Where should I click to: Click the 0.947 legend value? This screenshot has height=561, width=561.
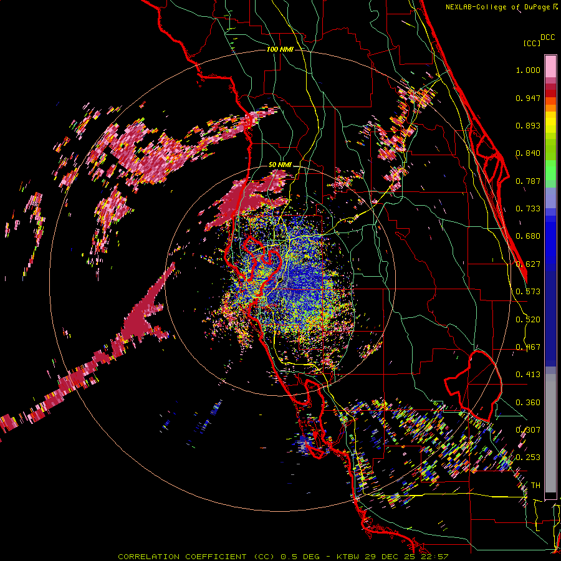click(x=528, y=98)
